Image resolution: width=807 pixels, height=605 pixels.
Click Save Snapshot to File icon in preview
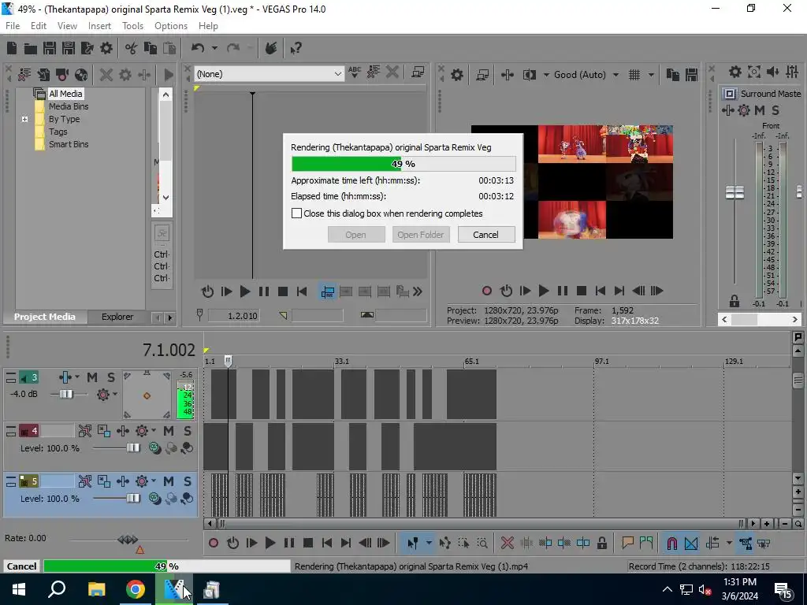point(692,75)
